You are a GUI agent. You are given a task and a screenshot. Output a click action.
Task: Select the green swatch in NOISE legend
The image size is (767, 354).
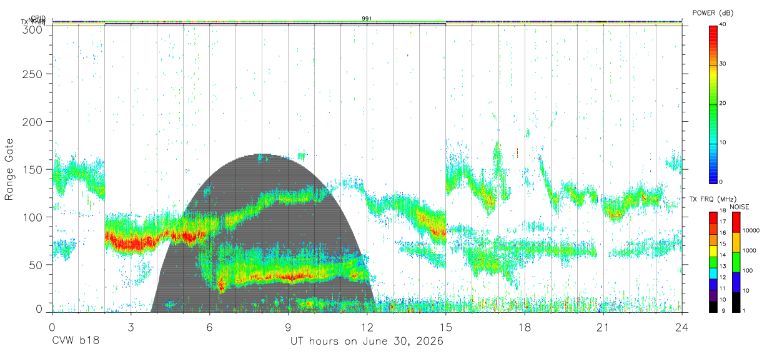tap(736, 262)
